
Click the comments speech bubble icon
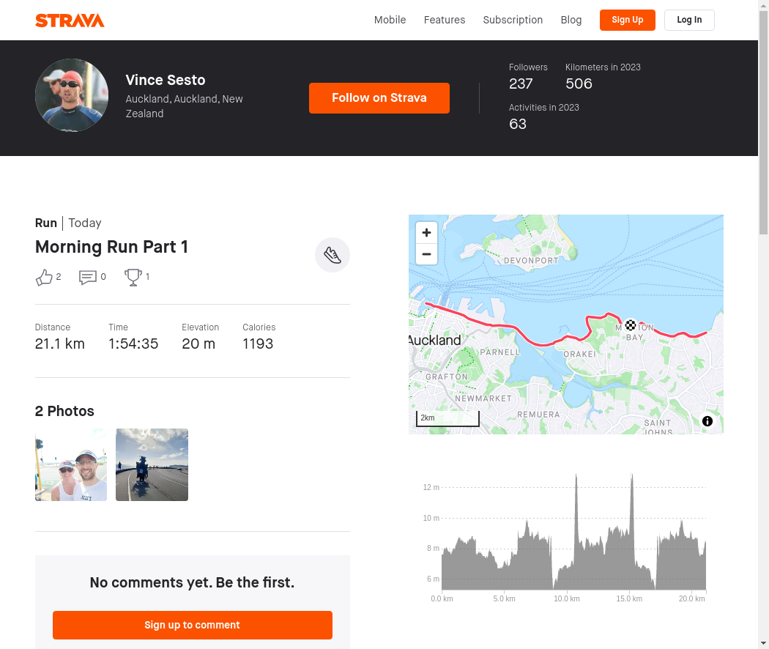[87, 277]
